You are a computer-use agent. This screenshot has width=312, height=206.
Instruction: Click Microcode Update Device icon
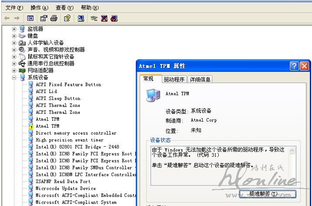31,189
